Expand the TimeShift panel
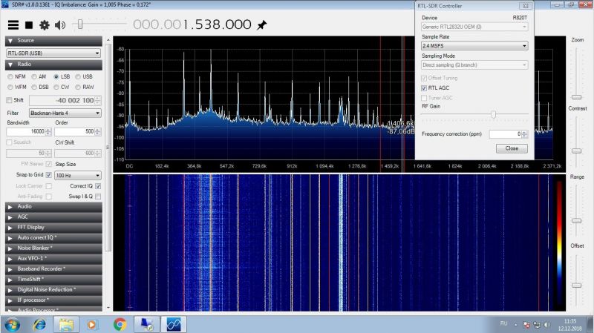 pyautogui.click(x=53, y=280)
